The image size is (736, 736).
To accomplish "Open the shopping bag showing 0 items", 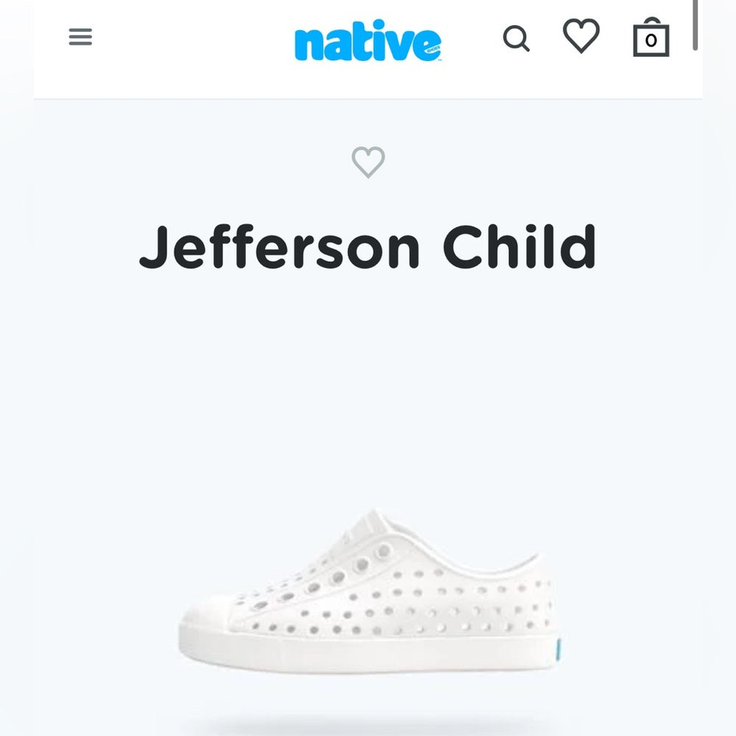I will [x=651, y=39].
